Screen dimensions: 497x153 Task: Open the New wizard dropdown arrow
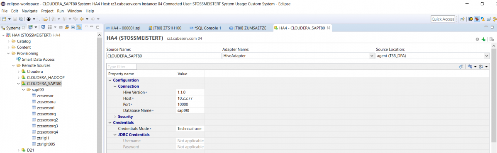point(10,19)
